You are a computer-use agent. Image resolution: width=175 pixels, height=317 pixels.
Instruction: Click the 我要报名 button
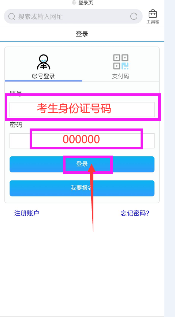(x=82, y=188)
